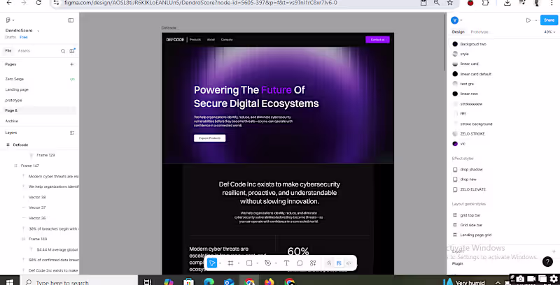Select the Frame tool
Screen dimensions: 560x285
tap(230, 263)
